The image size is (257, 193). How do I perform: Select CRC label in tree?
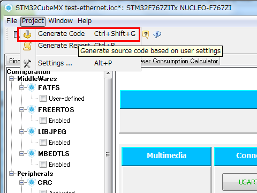45,183
